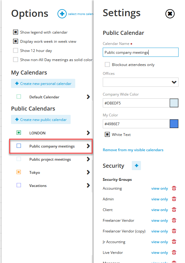Screen dimensions: 185x263
Task: Uncheck the White Text checkbox
Action: point(107,134)
